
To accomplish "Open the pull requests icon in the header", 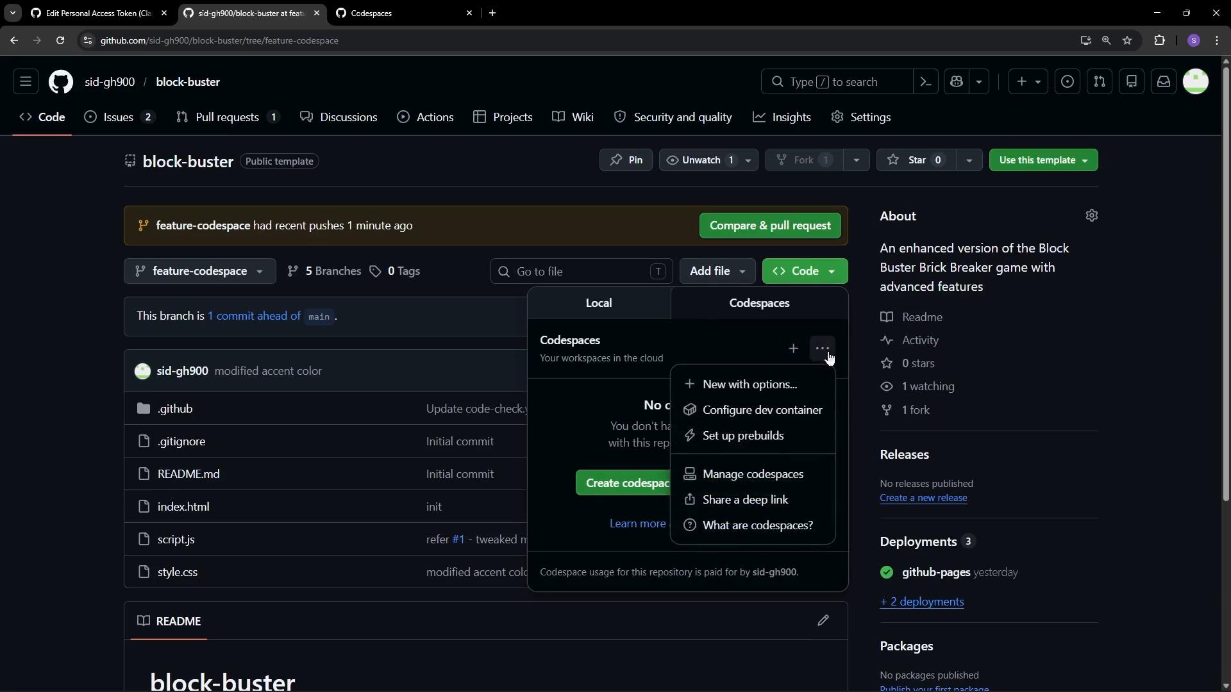I will click(1100, 81).
